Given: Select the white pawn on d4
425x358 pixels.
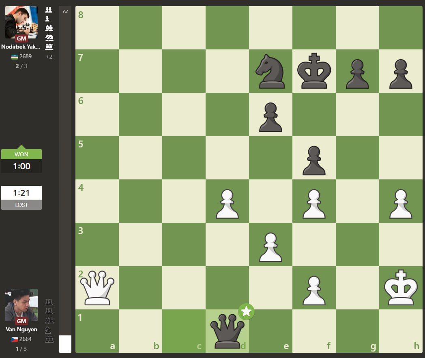Looking at the screenshot, I should click(227, 204).
